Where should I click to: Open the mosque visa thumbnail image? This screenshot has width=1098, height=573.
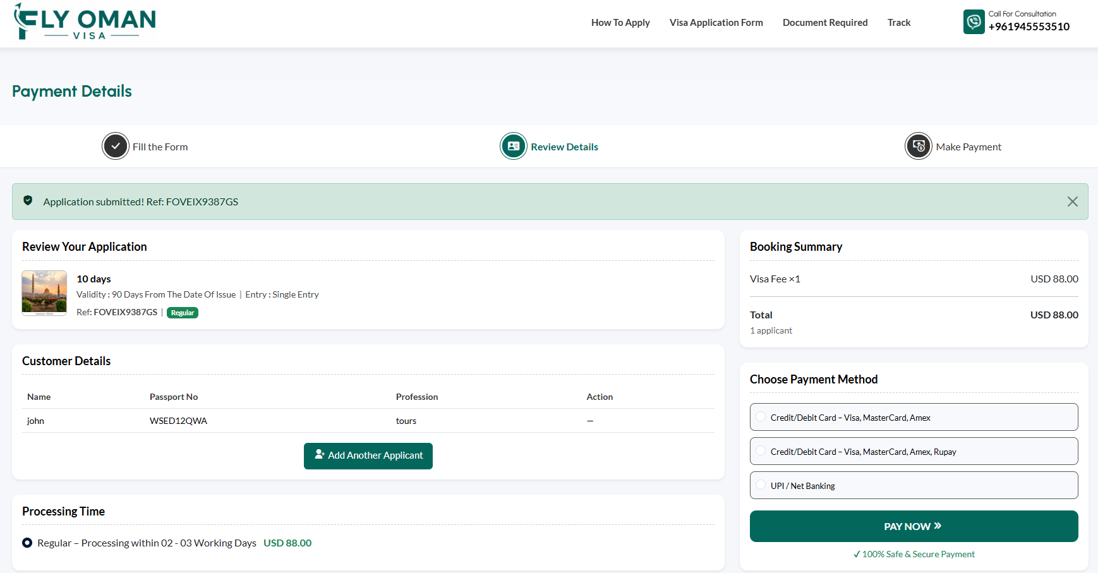[44, 293]
